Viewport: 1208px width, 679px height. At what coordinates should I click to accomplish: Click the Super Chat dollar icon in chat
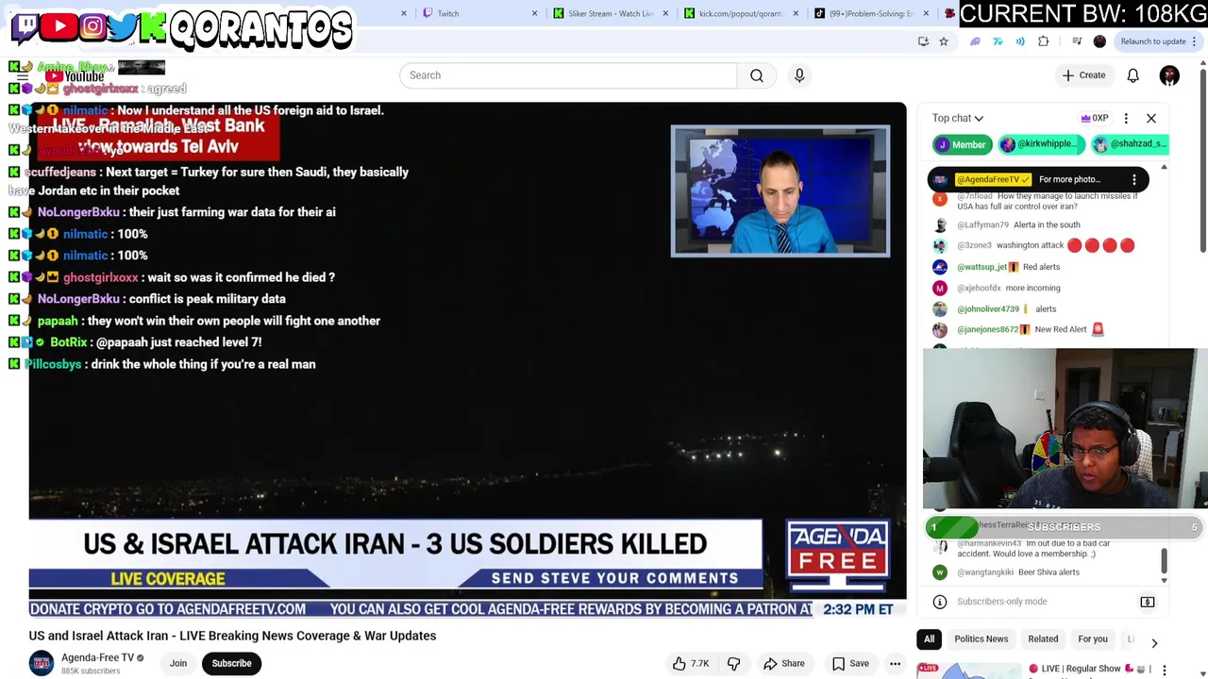click(1148, 602)
